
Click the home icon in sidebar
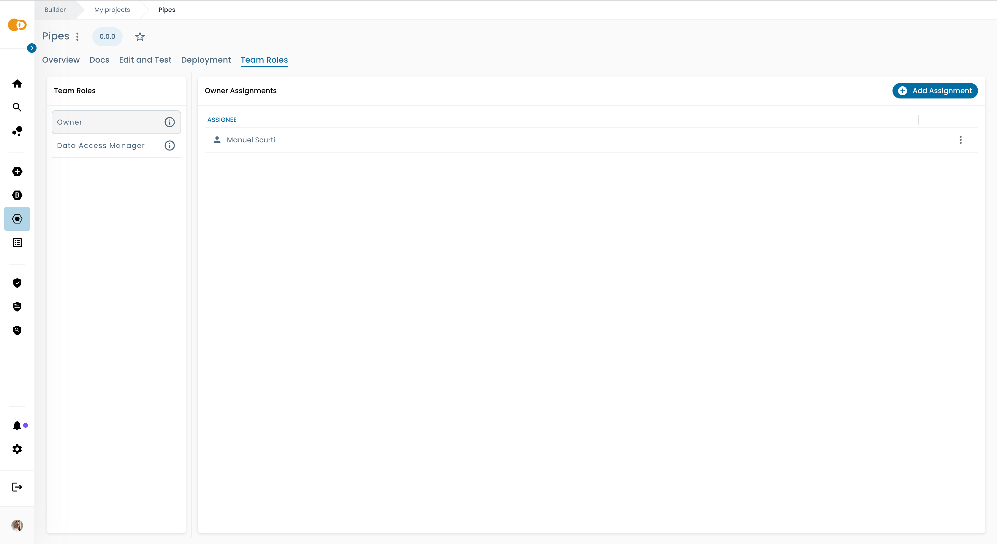pyautogui.click(x=17, y=84)
